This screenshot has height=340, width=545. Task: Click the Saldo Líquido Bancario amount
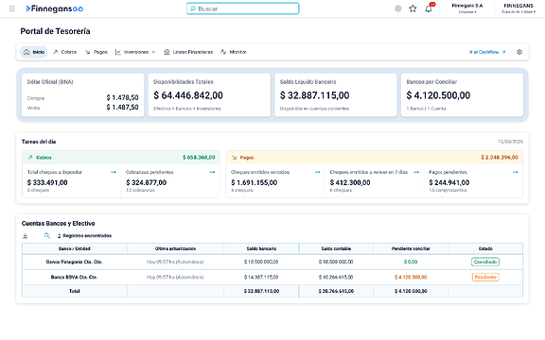coord(314,95)
